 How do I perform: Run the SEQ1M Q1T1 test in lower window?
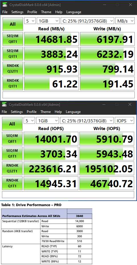(12, 154)
